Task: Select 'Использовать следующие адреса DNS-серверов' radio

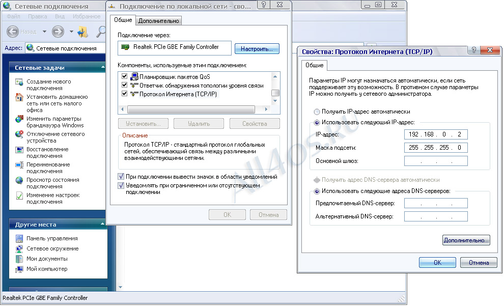Action: pyautogui.click(x=317, y=191)
